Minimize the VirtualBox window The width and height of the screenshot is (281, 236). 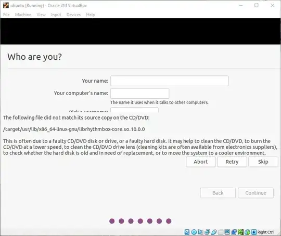coord(241,5)
